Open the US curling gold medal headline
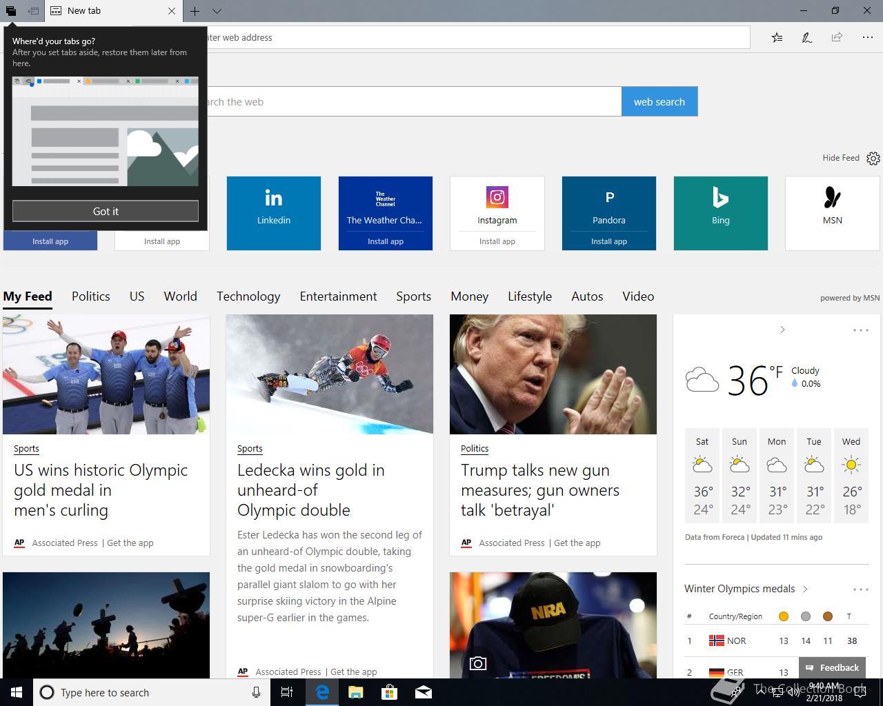This screenshot has width=883, height=706. [x=101, y=490]
